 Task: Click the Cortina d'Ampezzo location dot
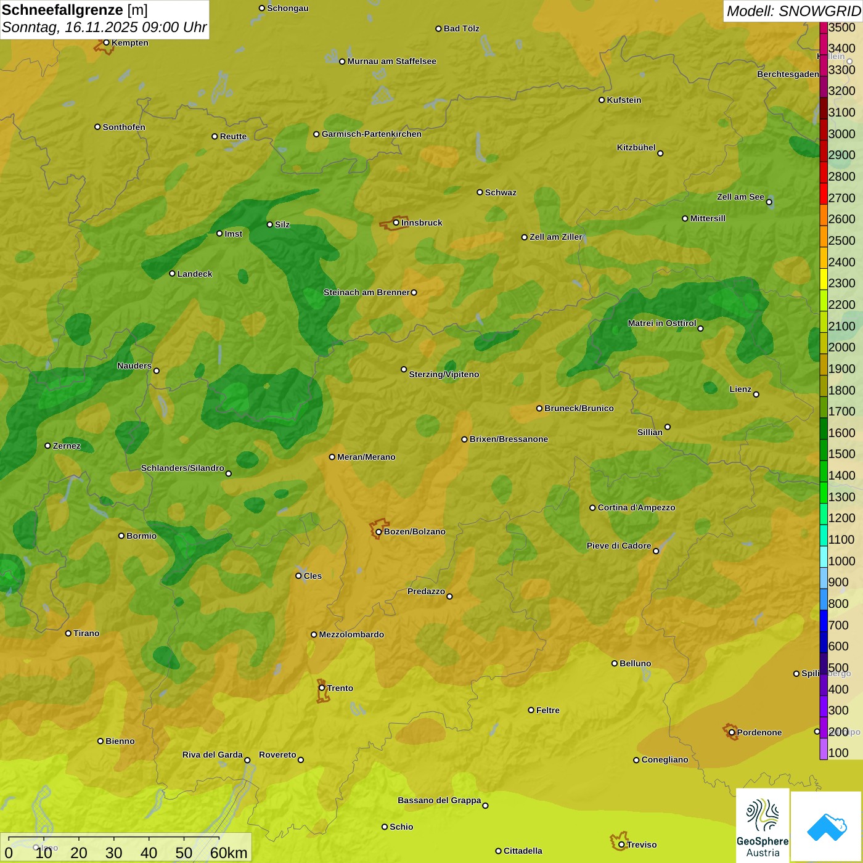pos(592,508)
